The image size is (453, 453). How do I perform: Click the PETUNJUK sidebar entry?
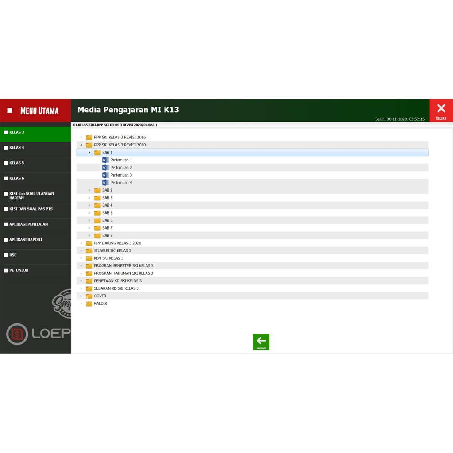19,270
